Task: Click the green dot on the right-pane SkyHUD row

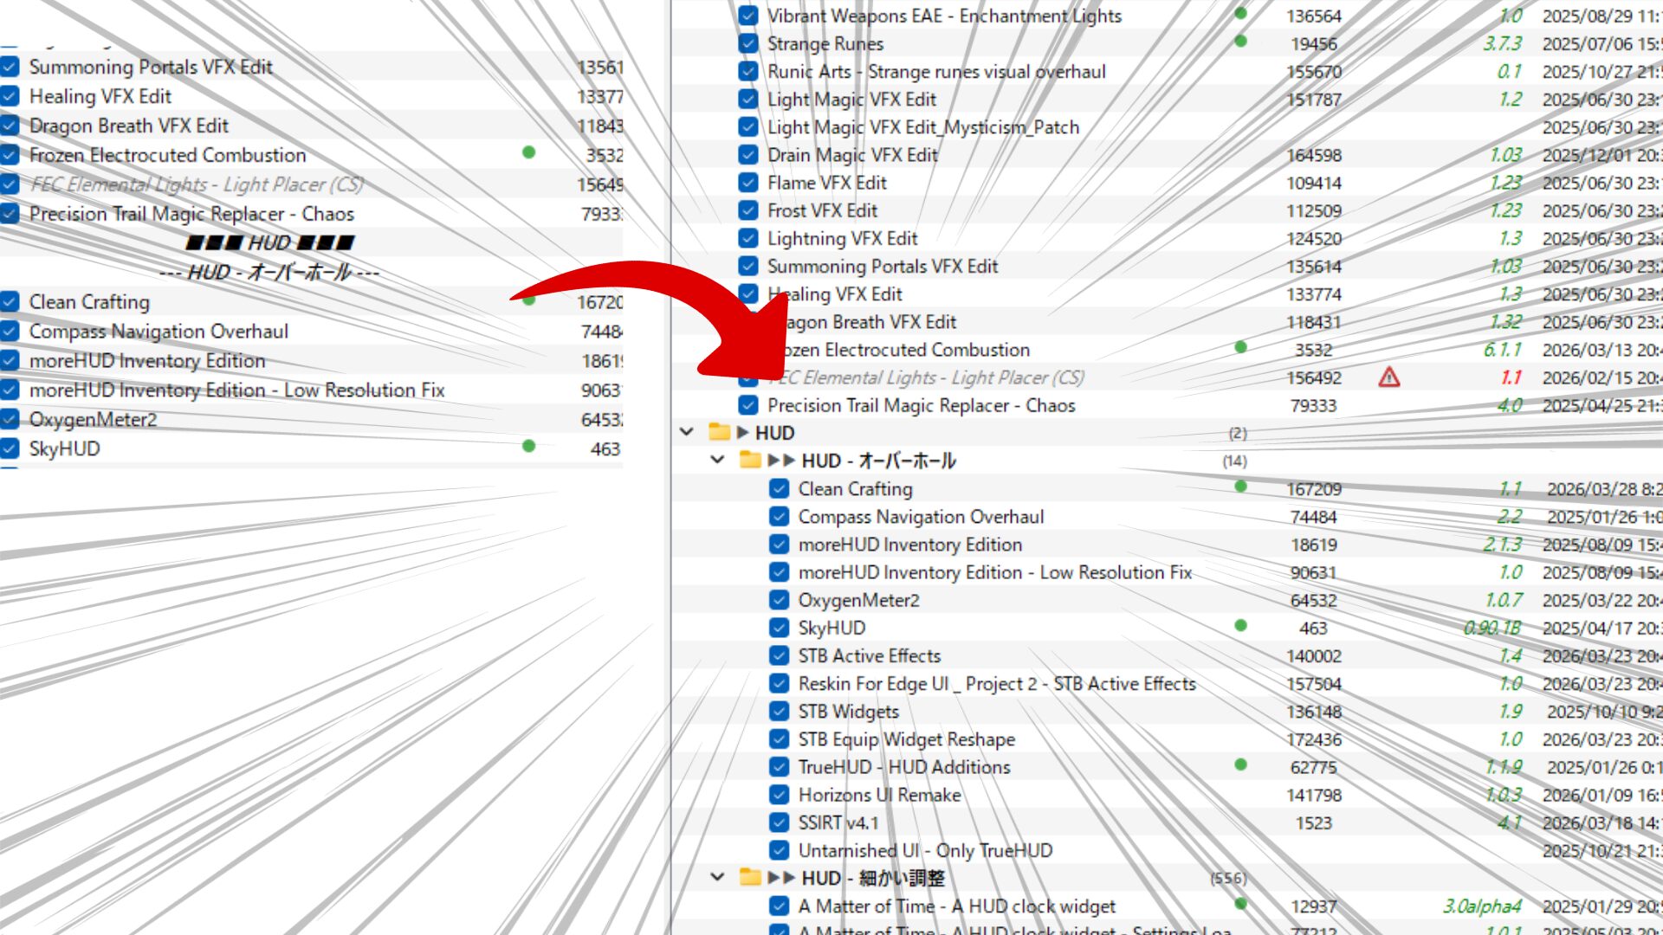Action: pyautogui.click(x=1240, y=626)
